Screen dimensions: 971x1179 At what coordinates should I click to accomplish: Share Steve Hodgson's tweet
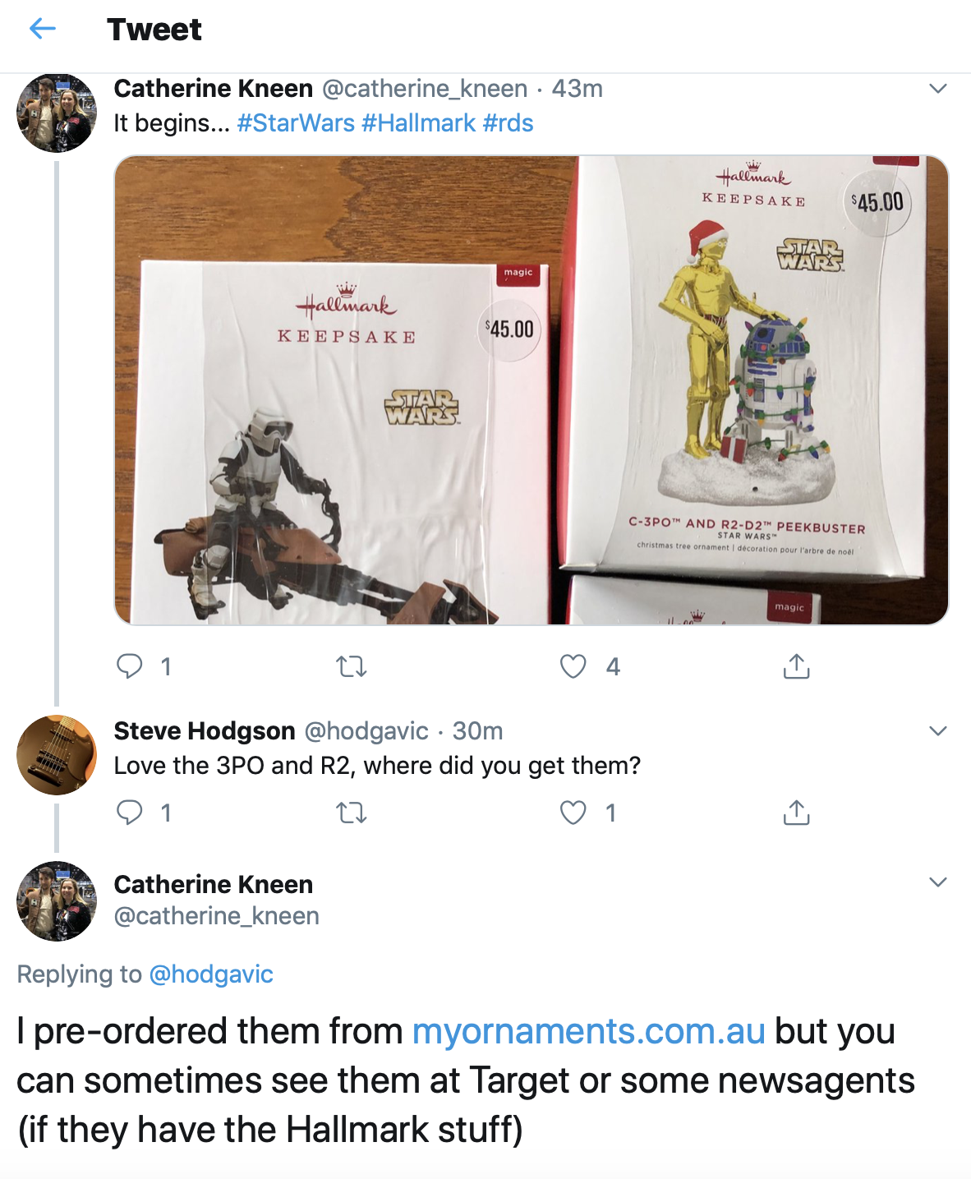[x=796, y=813]
